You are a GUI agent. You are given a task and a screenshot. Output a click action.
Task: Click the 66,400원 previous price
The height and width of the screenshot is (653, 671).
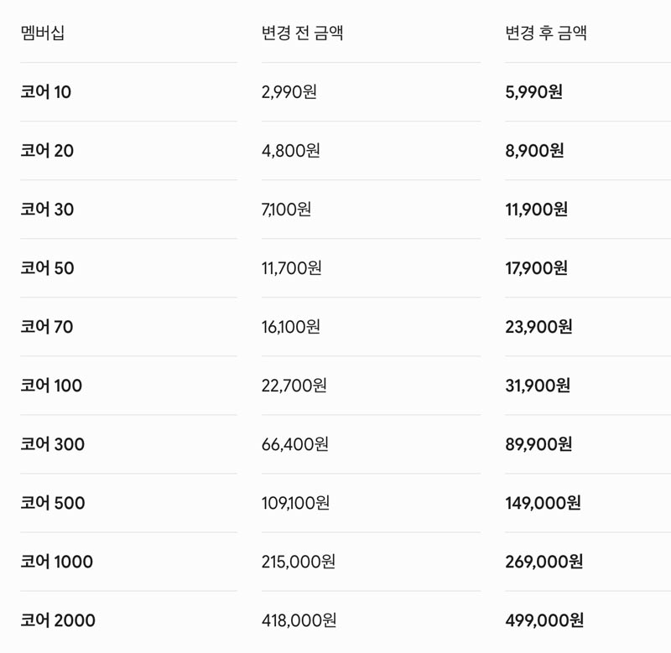click(295, 444)
